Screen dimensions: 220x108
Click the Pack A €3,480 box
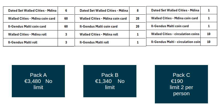pos(38,81)
